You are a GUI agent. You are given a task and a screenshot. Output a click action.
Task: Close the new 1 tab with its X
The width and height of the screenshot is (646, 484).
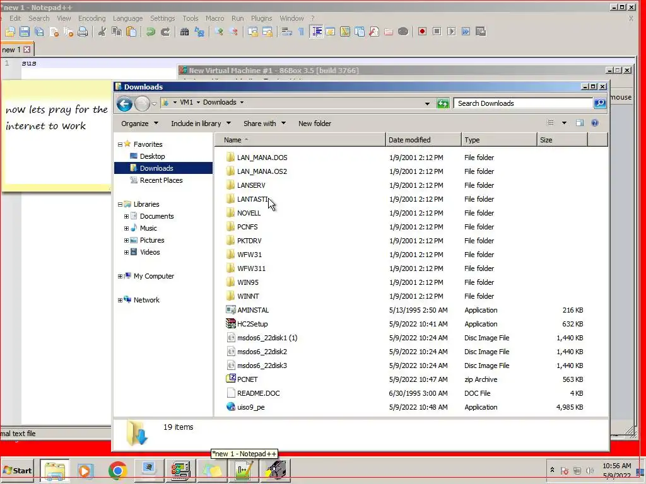point(26,50)
